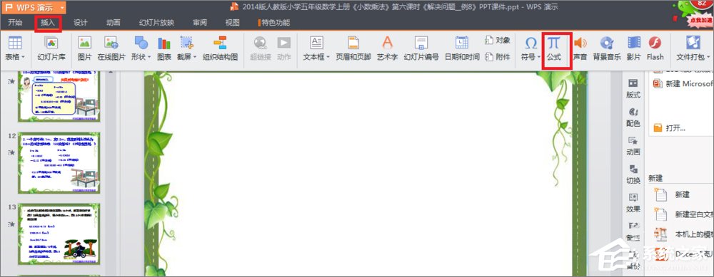Open the 审阅 review tab
The height and width of the screenshot is (277, 714).
(200, 23)
